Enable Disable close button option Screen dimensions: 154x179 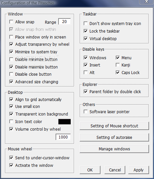11,74
